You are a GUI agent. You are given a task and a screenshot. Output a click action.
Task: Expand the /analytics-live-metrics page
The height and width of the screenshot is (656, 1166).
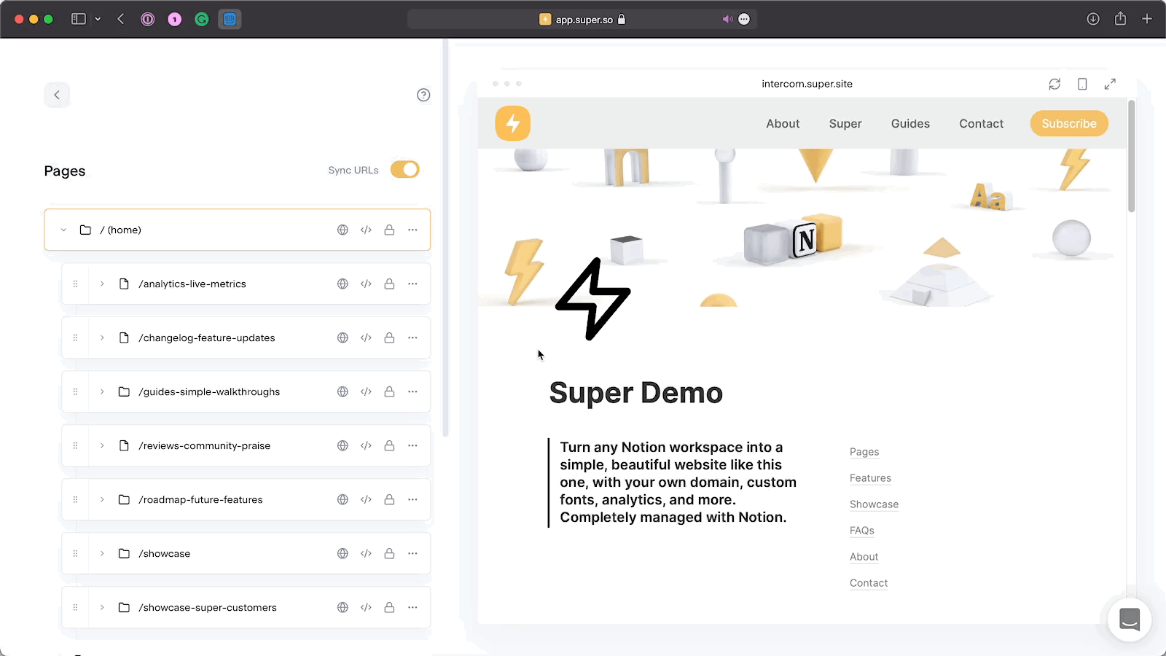(102, 284)
